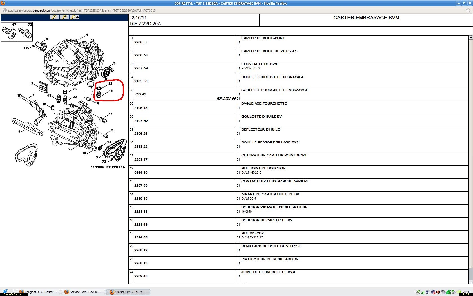
Task: Click DOUILLE RESSORT BILLAGE ENS description
Action: pyautogui.click(x=270, y=142)
